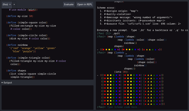Click the '#<&origin origin: "map">' error line
Viewport: 189px width, 111px height.
point(119,11)
